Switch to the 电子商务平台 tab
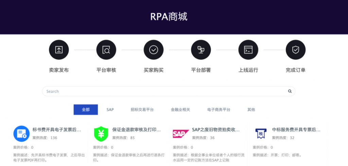 219,110
